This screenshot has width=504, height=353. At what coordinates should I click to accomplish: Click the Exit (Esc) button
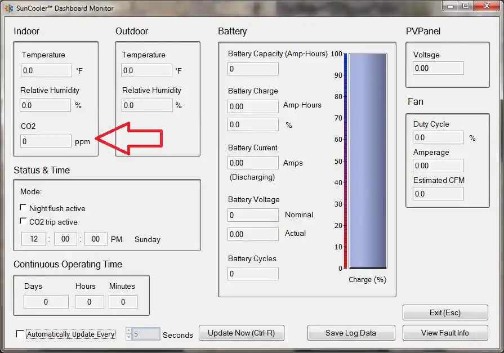(x=445, y=312)
